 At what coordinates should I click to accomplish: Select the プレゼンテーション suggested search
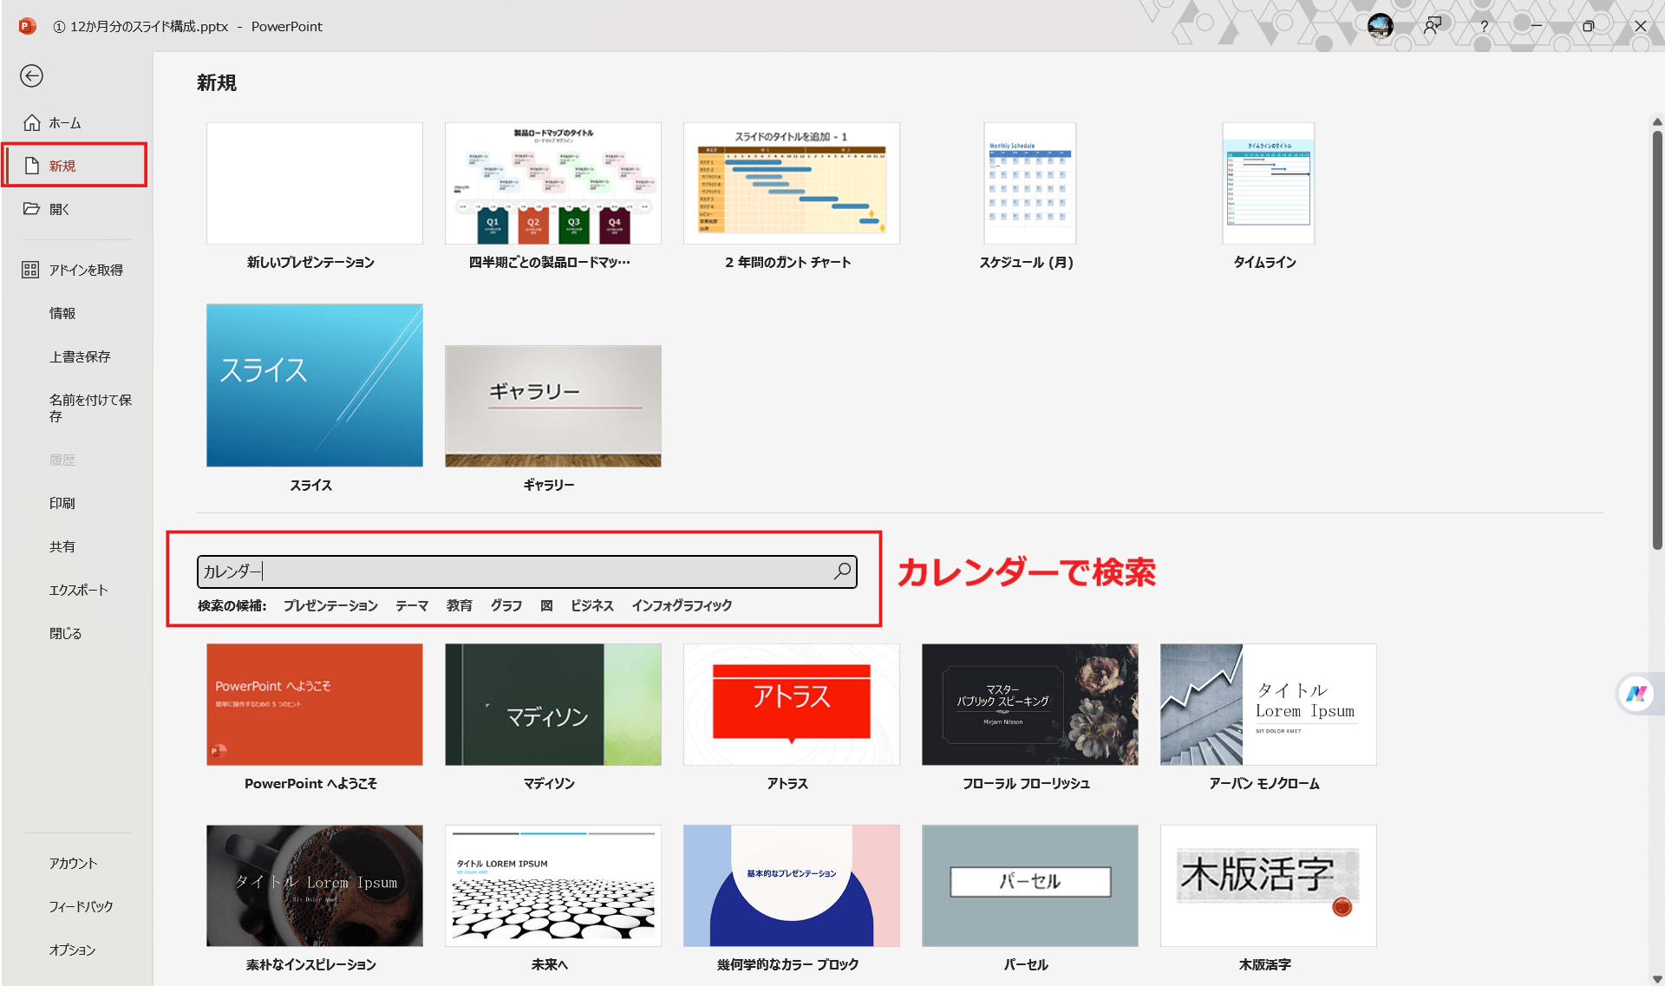(x=330, y=605)
